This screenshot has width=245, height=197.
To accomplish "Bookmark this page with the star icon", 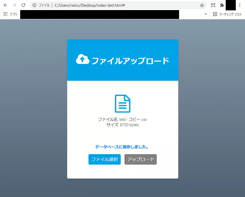I will (202, 5).
